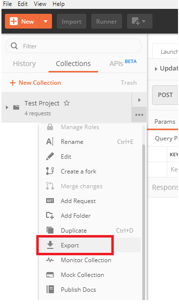Screen dimensions: 179x308
Task: Click the Duplicate icon
Action: [50, 230]
